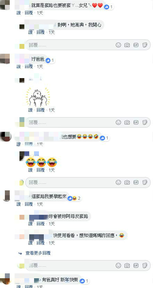Open sticker icon in the last reply box

click(x=145, y=265)
